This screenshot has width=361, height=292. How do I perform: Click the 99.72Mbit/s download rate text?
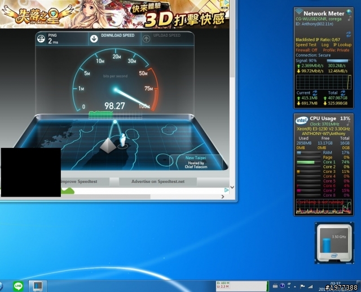pos(312,71)
